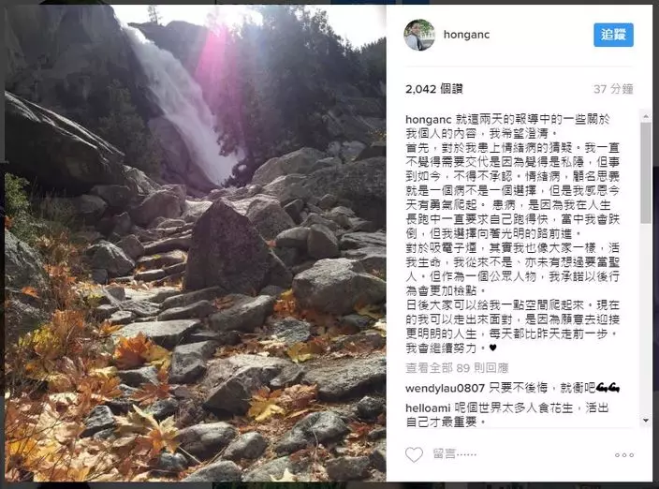Click the heart like icon

point(414,455)
